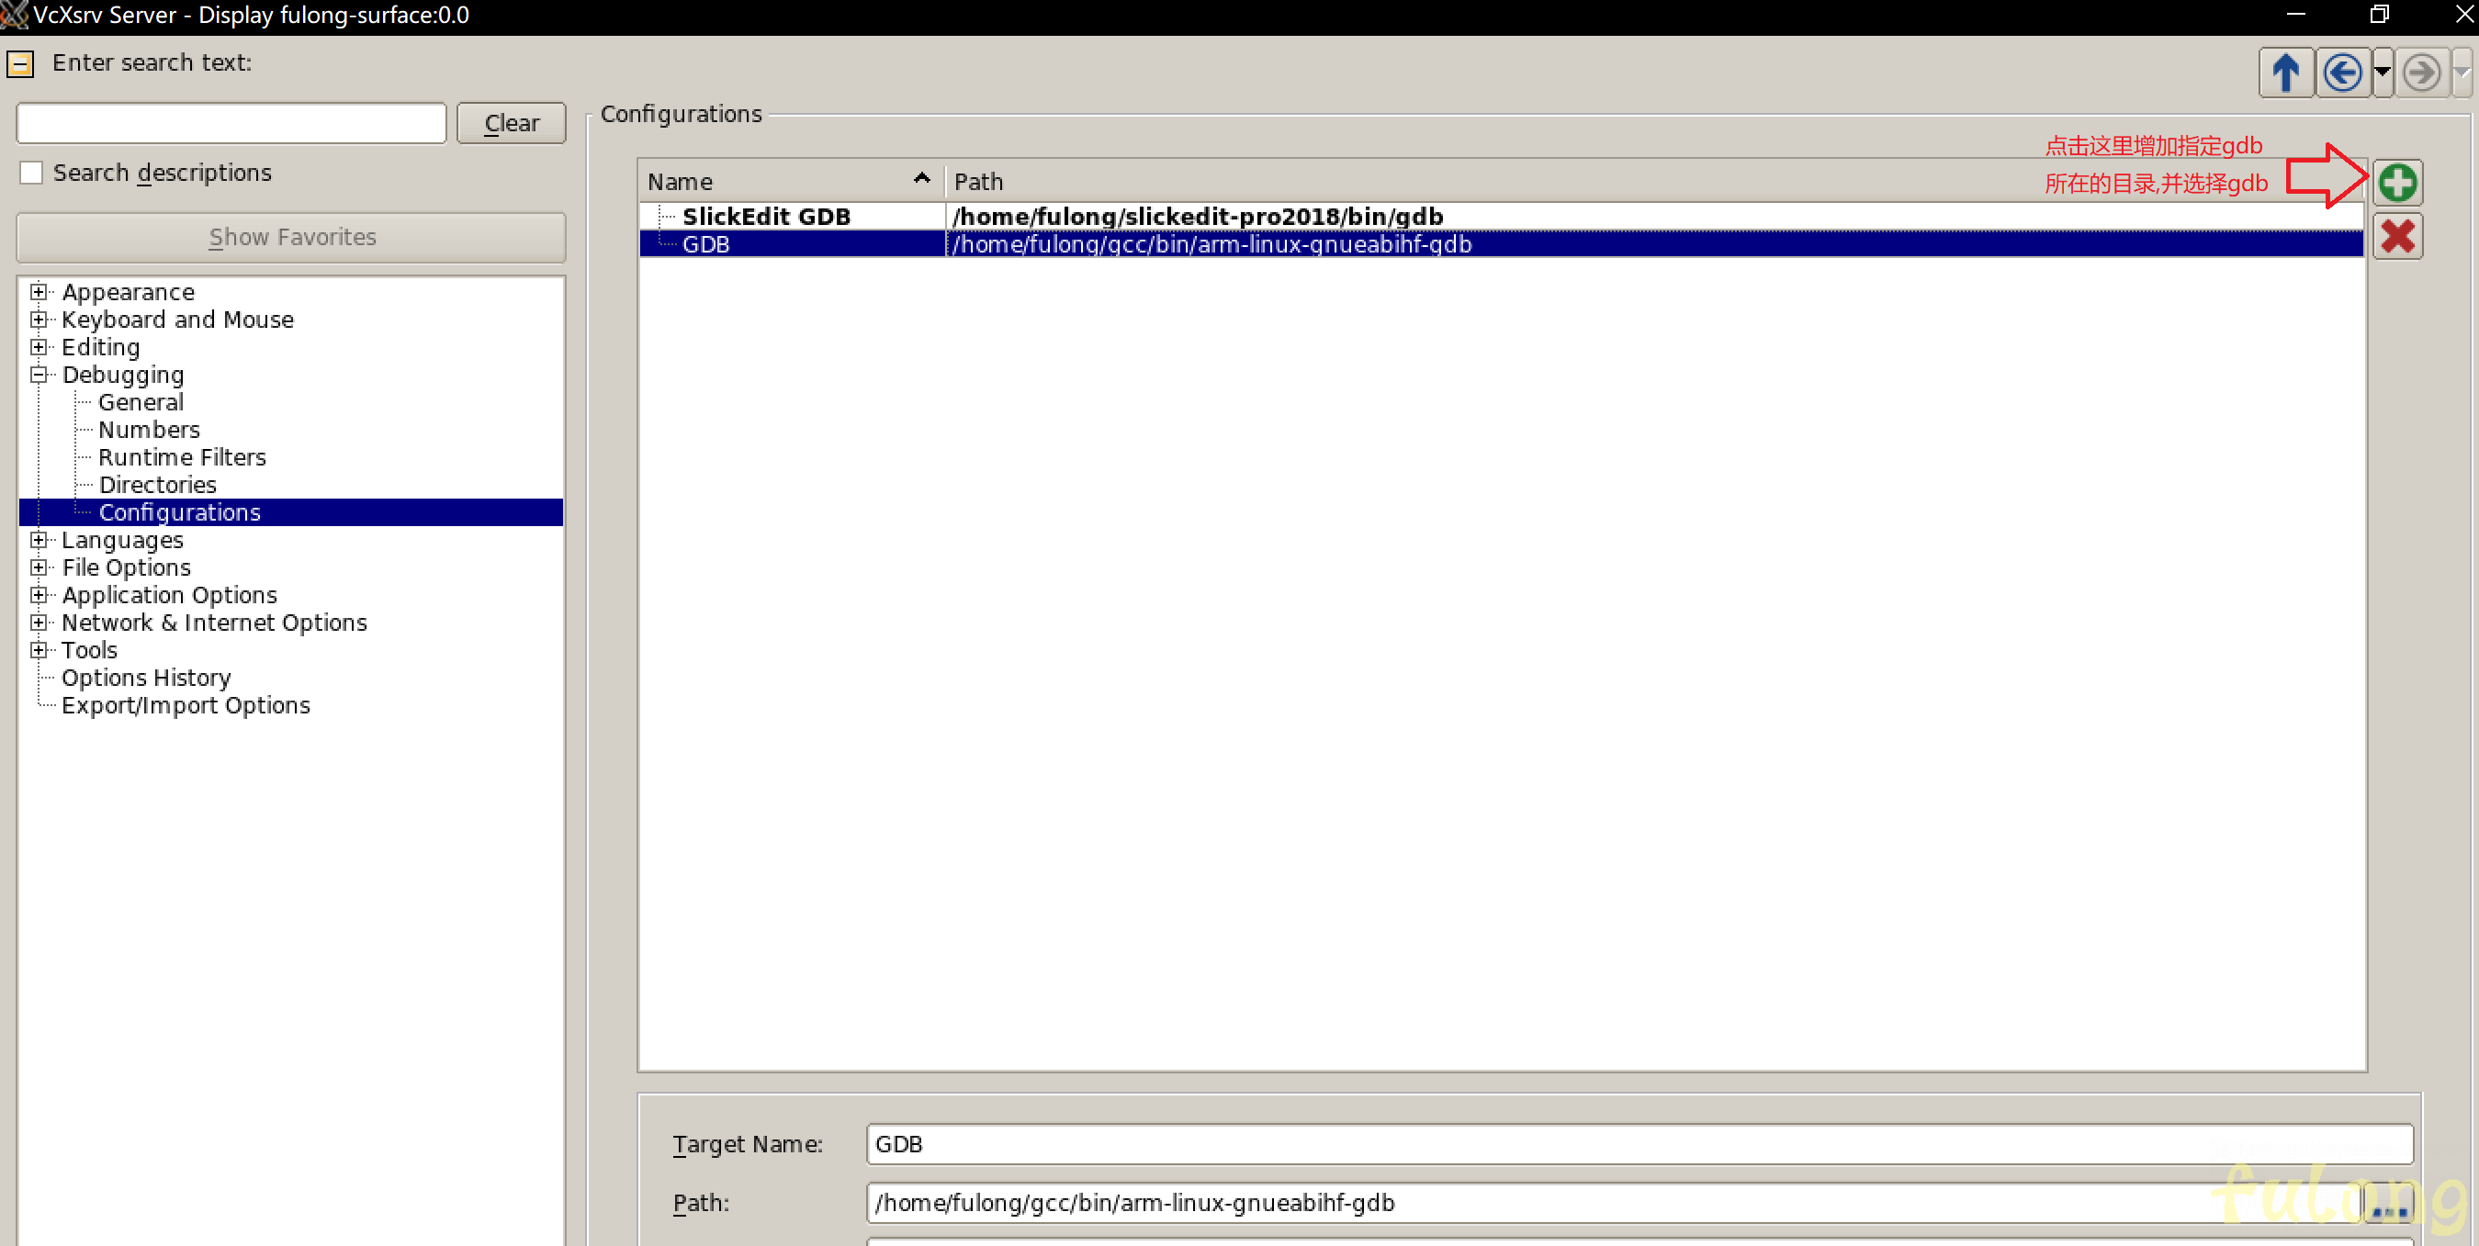Expand the Tools tree node
The width and height of the screenshot is (2479, 1246).
39,650
